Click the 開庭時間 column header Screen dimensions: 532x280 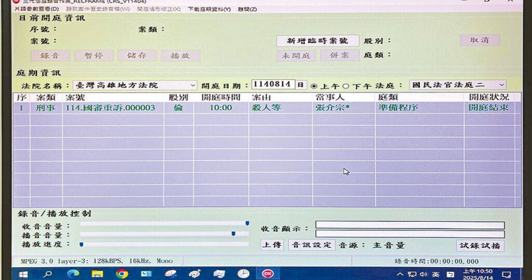coord(221,97)
